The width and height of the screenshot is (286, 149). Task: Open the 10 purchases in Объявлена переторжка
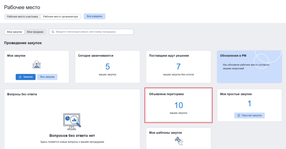tap(178, 105)
